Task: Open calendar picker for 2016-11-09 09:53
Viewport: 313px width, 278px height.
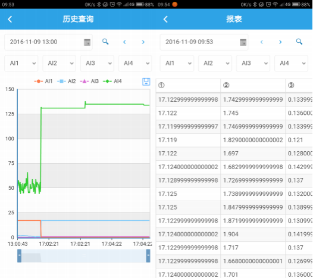Action: point(243,42)
